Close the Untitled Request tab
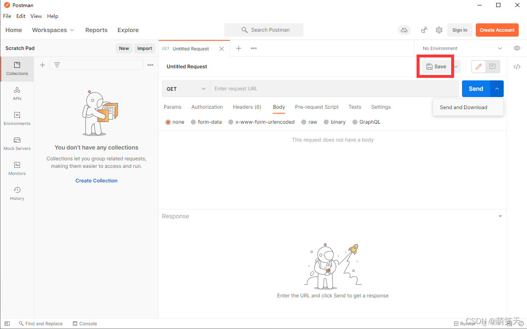527x329 pixels. (222, 49)
